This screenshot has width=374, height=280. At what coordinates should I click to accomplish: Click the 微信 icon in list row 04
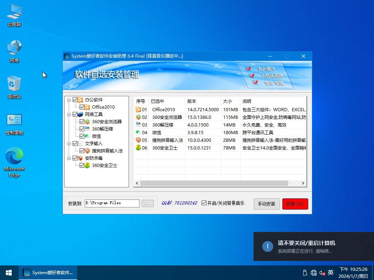138,132
